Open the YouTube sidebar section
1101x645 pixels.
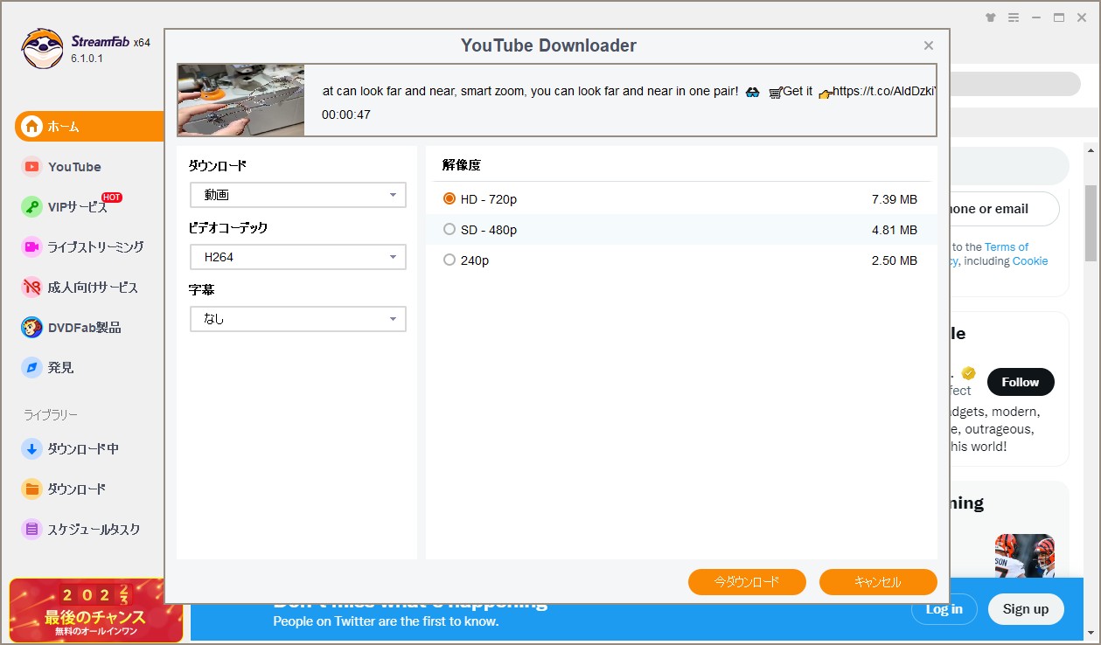[x=74, y=167]
